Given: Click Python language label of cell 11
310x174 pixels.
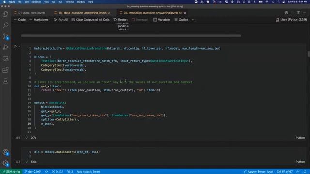Looking at the screenshot, I should click(x=300, y=162).
